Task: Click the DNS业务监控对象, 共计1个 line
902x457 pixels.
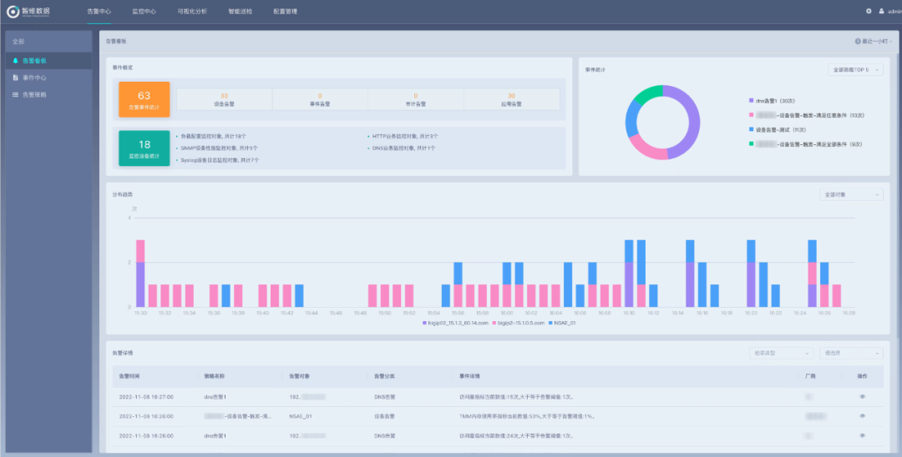Action: pos(403,148)
